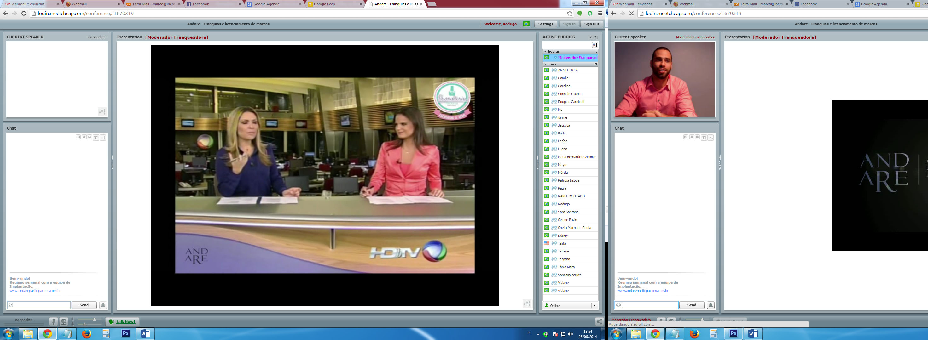Image resolution: width=928 pixels, height=340 pixels.
Task: Toggle the webcam button beside microphone
Action: (x=64, y=321)
